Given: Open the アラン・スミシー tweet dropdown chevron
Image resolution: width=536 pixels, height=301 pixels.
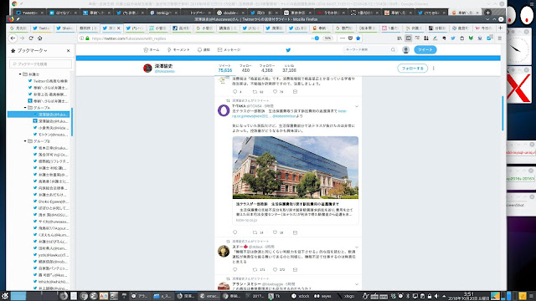Looking at the screenshot, I should pos(357,284).
